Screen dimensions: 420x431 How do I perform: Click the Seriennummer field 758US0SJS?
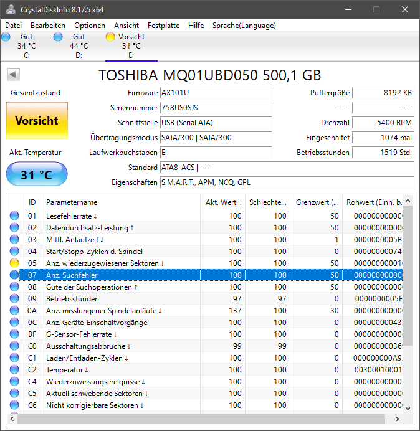pyautogui.click(x=216, y=108)
